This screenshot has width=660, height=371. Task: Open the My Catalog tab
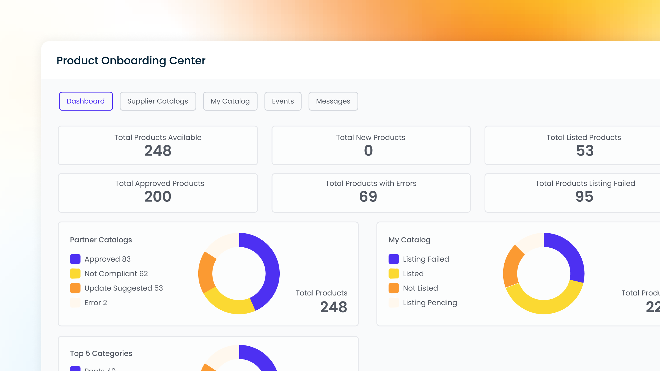(230, 101)
